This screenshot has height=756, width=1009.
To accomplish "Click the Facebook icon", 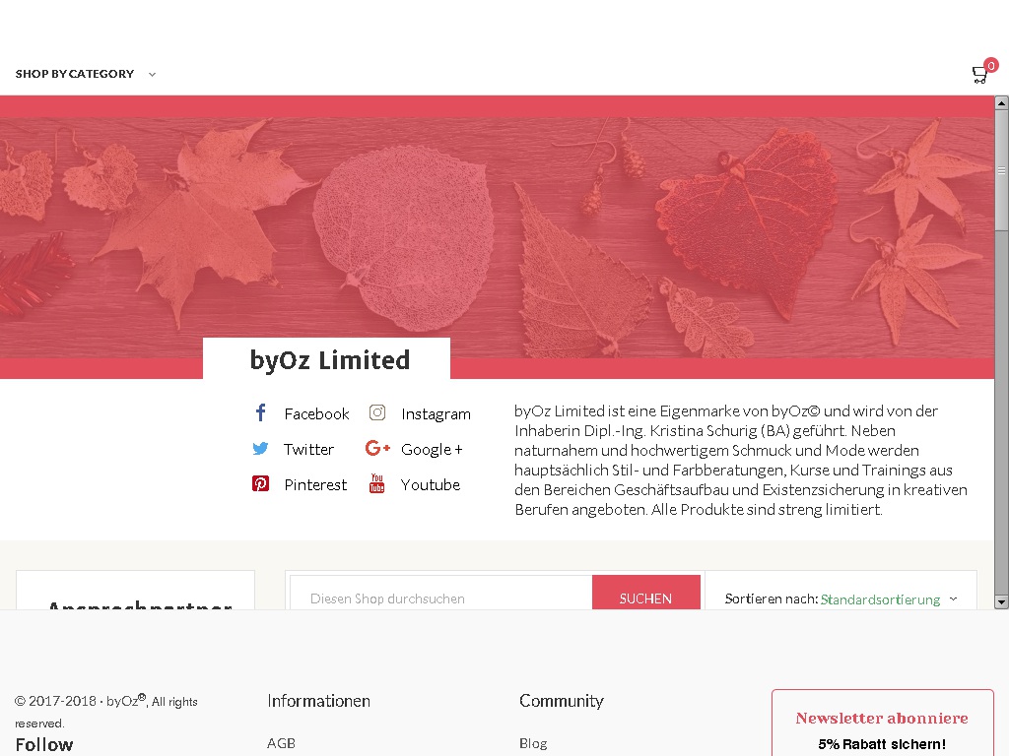I will coord(260,412).
